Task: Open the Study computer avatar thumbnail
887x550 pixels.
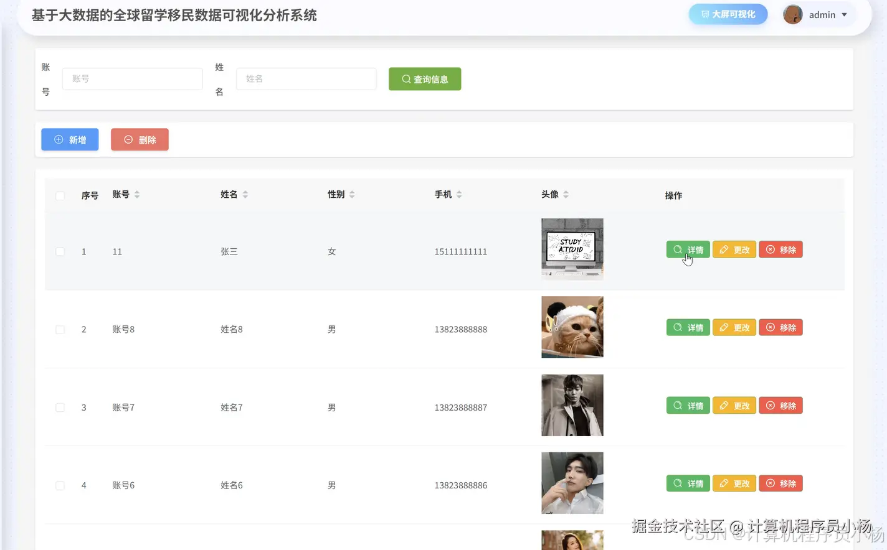Action: (x=572, y=249)
